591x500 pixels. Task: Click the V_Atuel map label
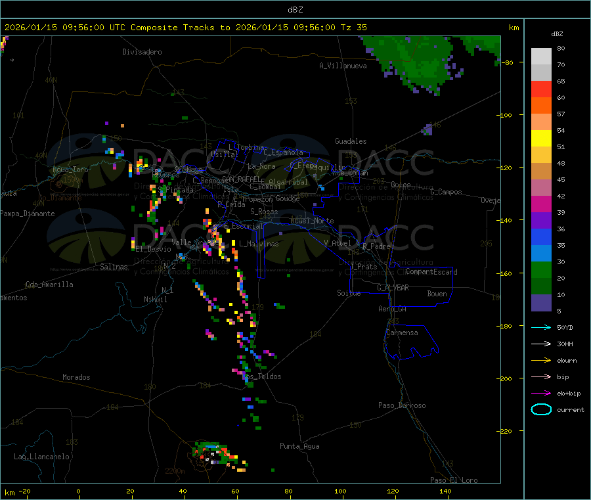coord(338,243)
